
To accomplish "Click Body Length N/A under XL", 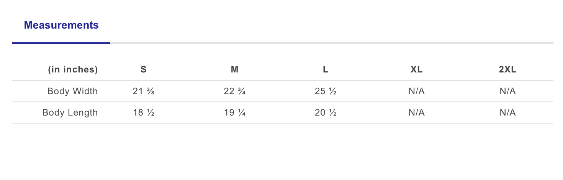I will (x=417, y=113).
